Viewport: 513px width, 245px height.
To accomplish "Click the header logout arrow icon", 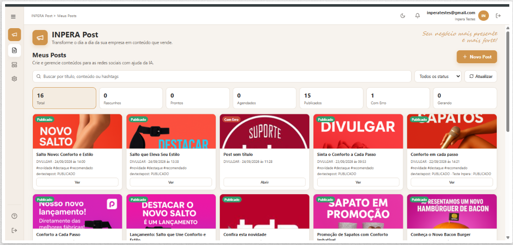I will coord(498,16).
